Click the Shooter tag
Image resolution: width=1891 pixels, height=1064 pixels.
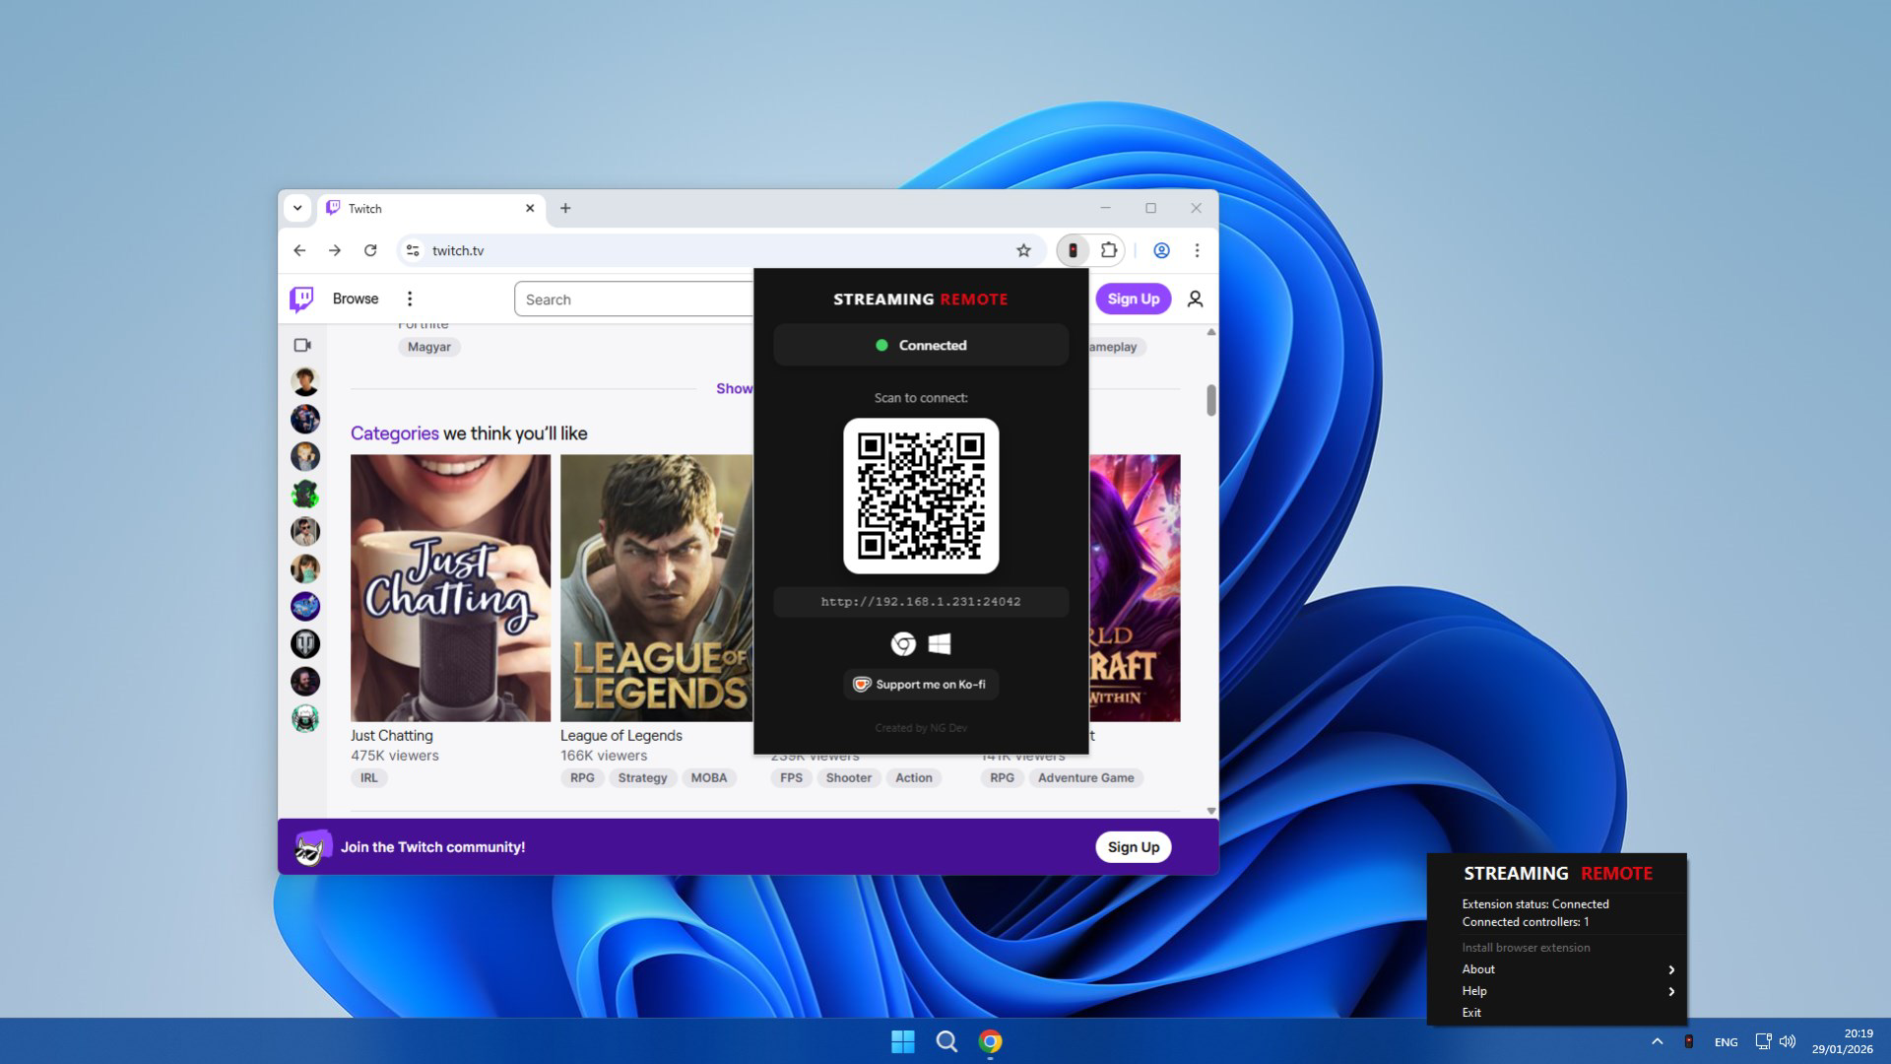(x=849, y=778)
